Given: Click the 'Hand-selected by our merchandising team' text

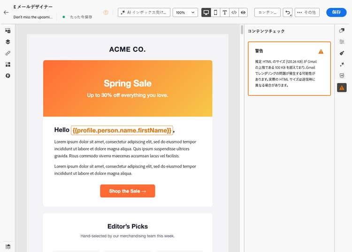Looking at the screenshot, I should 128,236.
